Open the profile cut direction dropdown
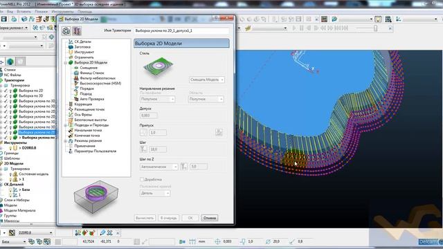The width and height of the screenshot is (443, 249). 157,99
